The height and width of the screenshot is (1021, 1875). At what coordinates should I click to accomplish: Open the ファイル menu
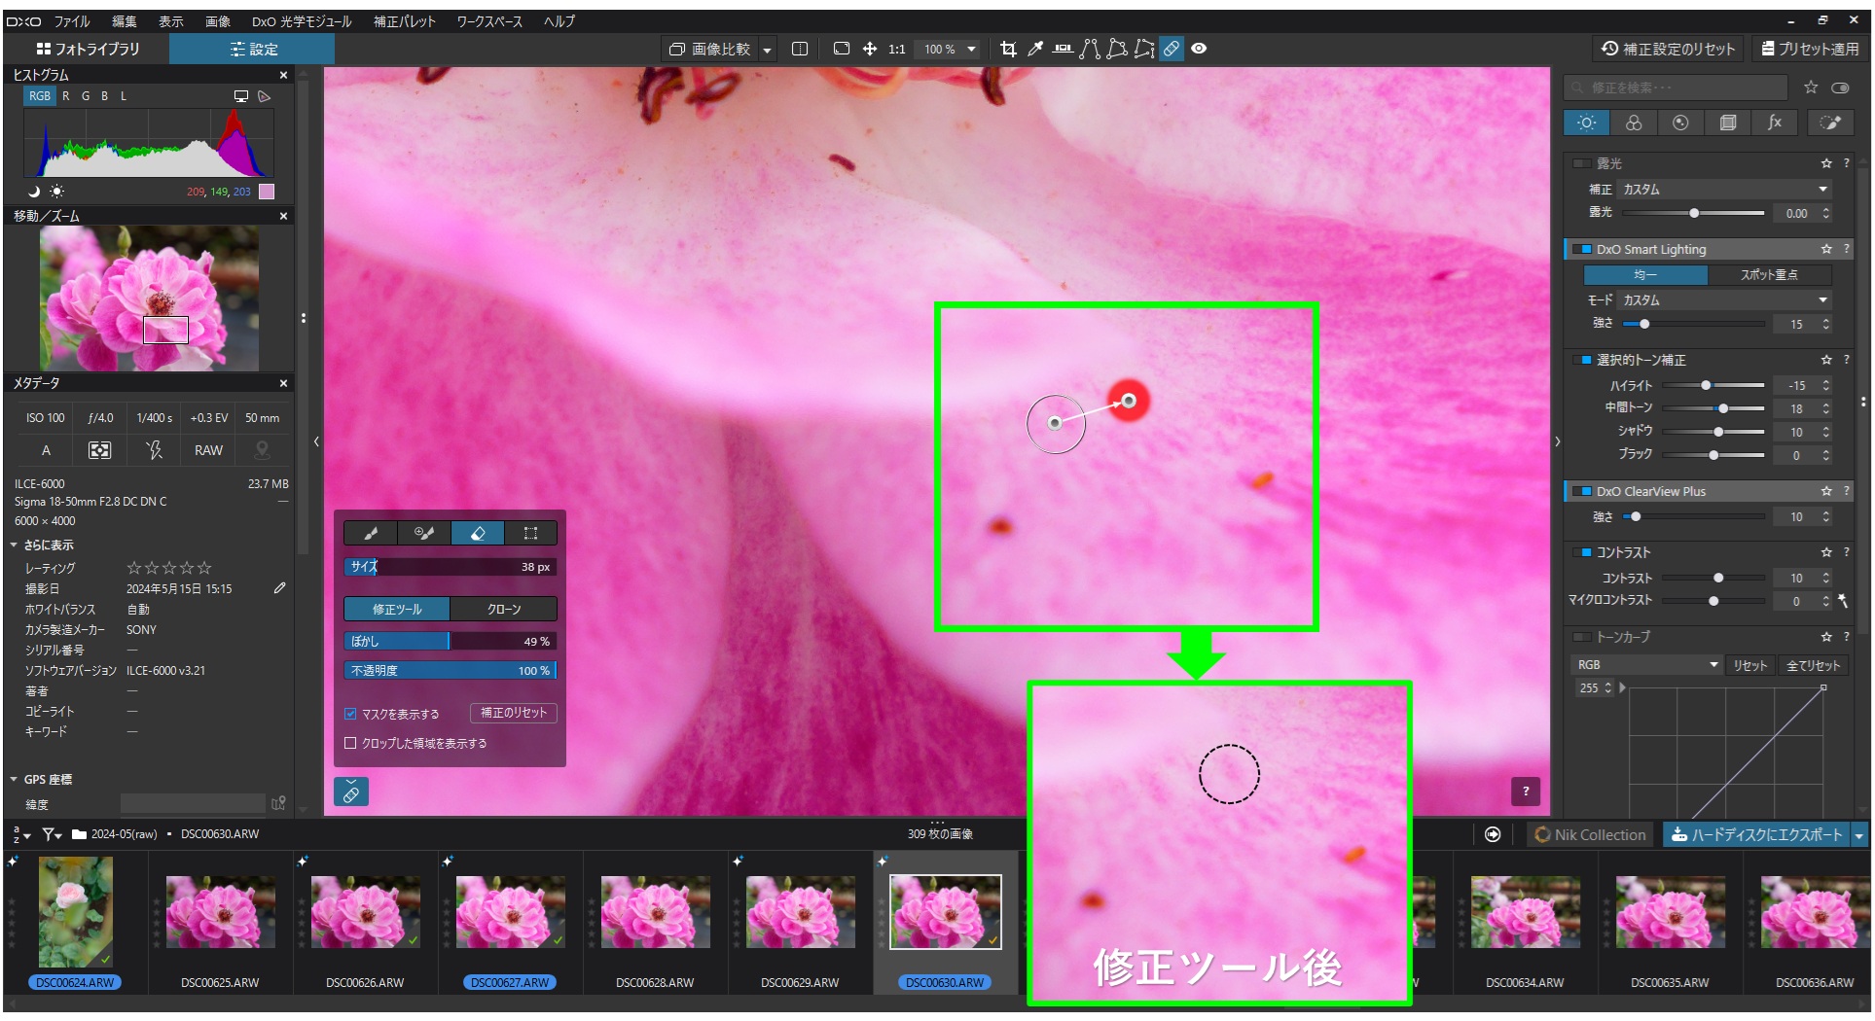tap(72, 21)
